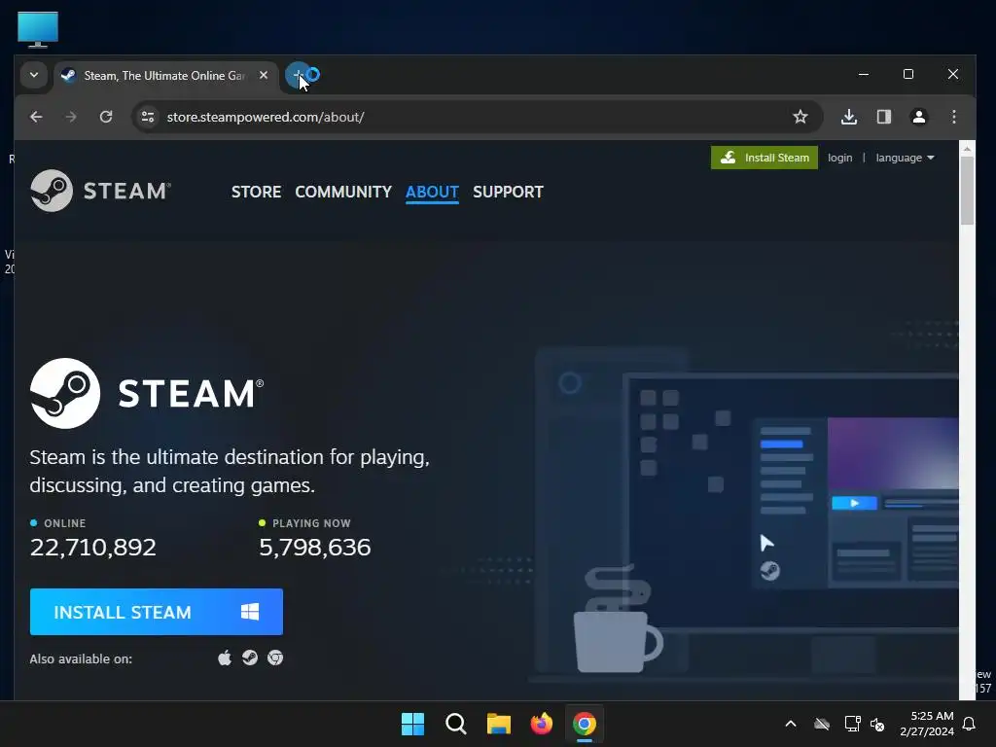Open Windows Start menu

coord(412,724)
